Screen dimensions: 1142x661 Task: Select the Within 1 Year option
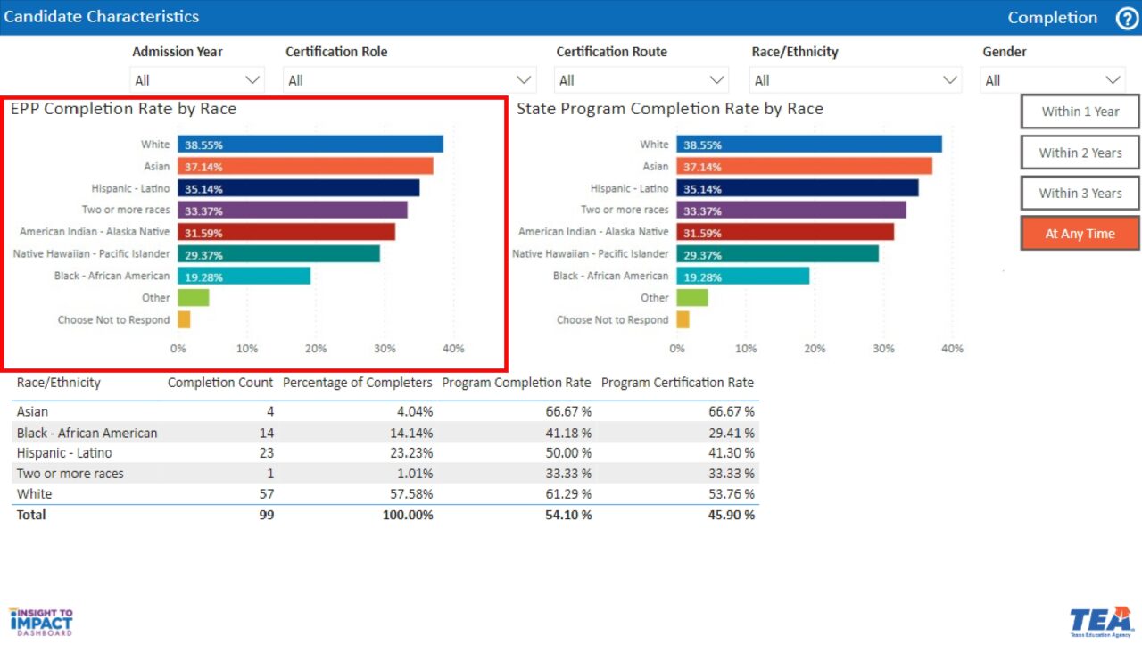point(1080,112)
